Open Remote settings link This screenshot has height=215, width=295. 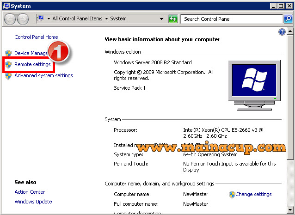[x=32, y=64]
